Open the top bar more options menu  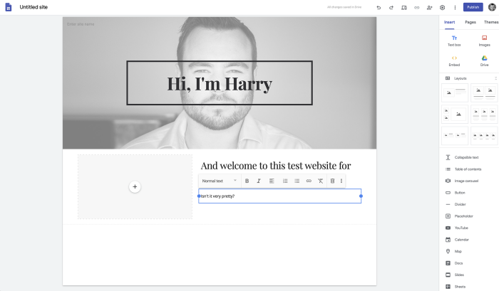pyautogui.click(x=455, y=7)
